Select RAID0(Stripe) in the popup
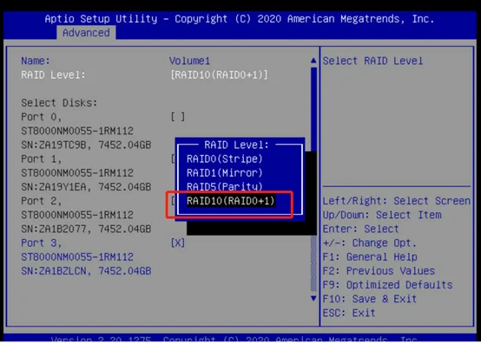The image size is (481, 343). pos(225,159)
